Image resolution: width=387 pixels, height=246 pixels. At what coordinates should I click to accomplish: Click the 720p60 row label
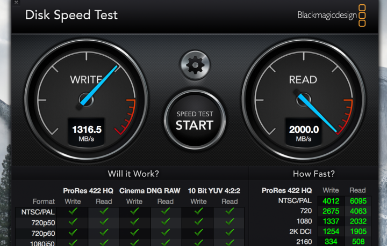pyautogui.click(x=43, y=233)
